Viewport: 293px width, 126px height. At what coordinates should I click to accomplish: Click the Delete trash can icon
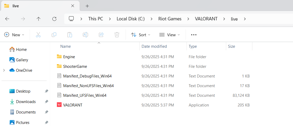pyautogui.click(x=117, y=35)
